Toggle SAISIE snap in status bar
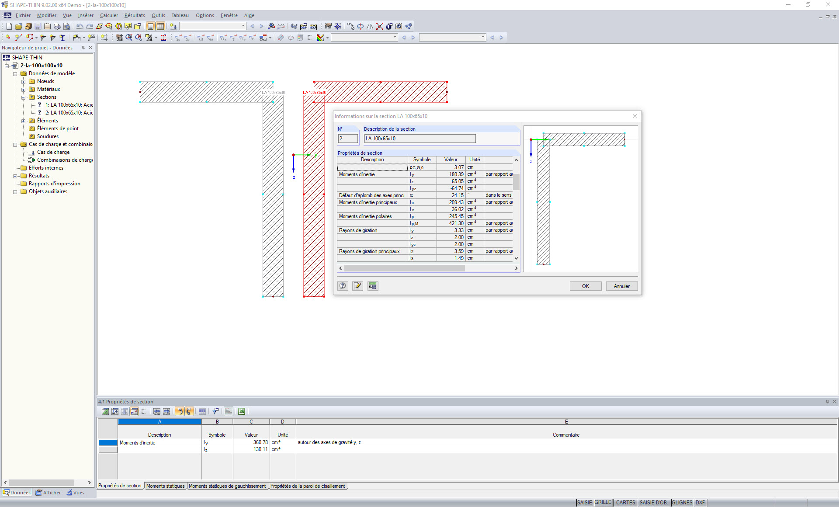 [584, 503]
